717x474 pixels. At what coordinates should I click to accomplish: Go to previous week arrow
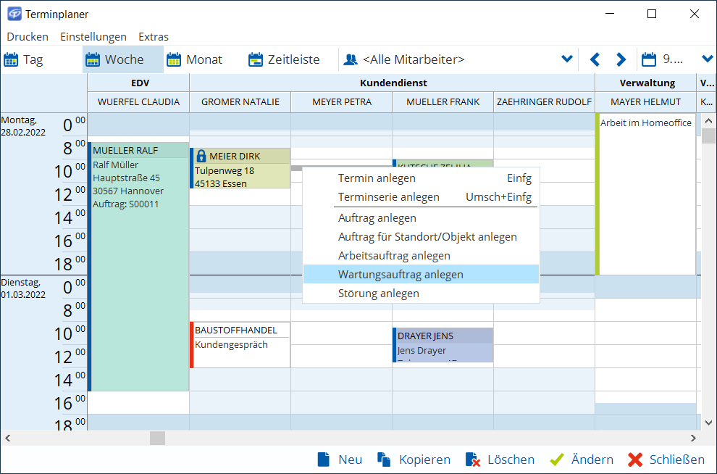[595, 59]
